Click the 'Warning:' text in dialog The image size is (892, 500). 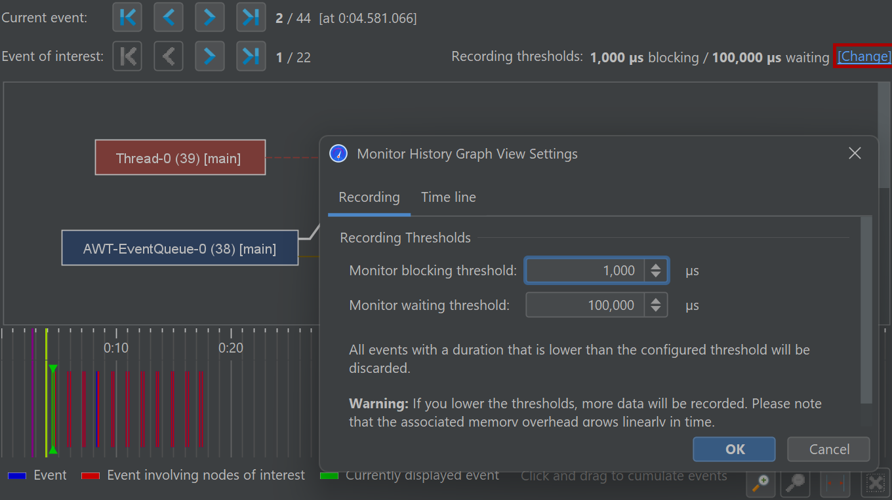(378, 403)
